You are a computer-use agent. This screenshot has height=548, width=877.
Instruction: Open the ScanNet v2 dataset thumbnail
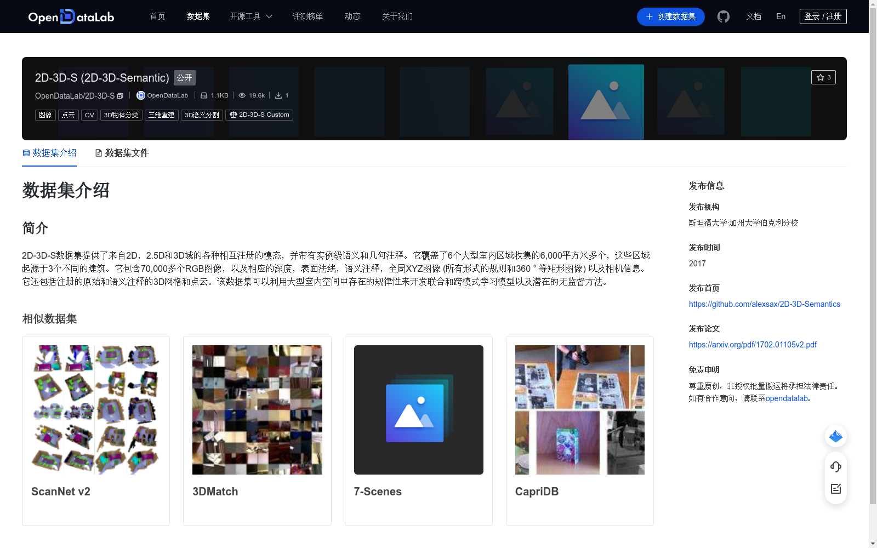(x=96, y=410)
